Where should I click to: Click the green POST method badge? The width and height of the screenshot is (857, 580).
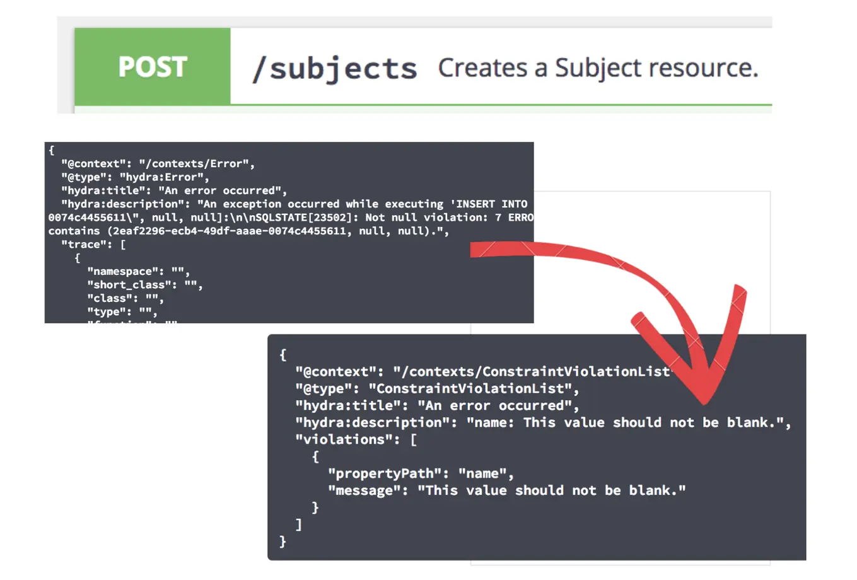point(152,67)
